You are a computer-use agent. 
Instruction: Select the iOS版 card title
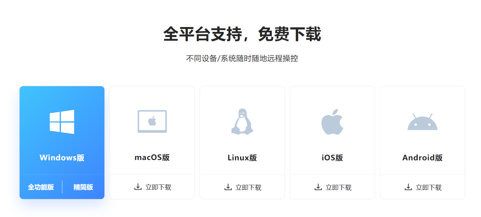pyautogui.click(x=332, y=158)
